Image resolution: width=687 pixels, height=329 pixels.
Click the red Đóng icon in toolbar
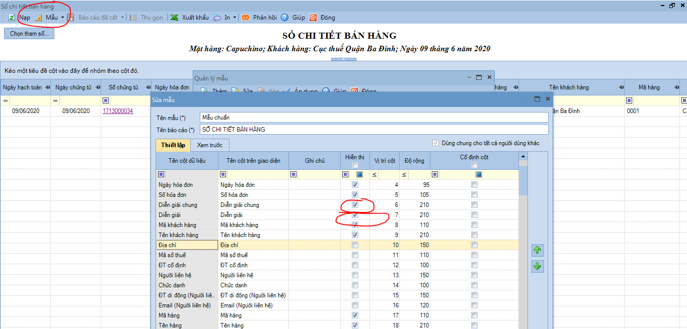pos(313,18)
